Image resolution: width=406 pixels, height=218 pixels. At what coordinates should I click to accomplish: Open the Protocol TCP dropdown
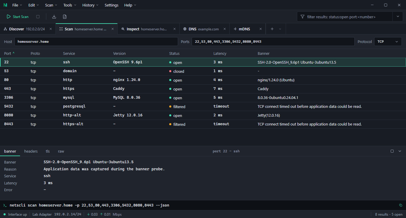coord(388,42)
